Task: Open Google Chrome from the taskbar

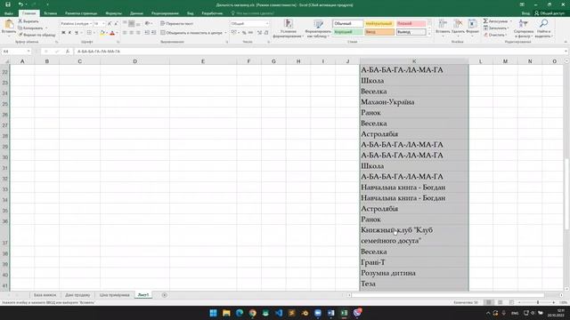Action: (x=253, y=313)
